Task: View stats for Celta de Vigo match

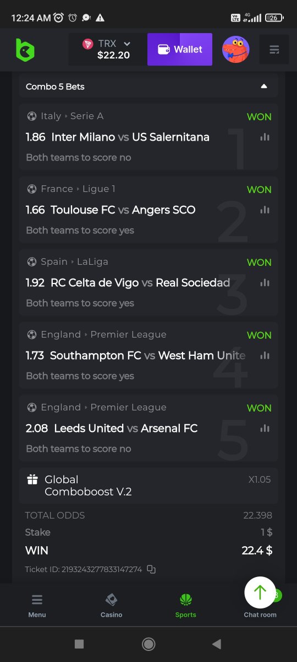Action: (265, 282)
